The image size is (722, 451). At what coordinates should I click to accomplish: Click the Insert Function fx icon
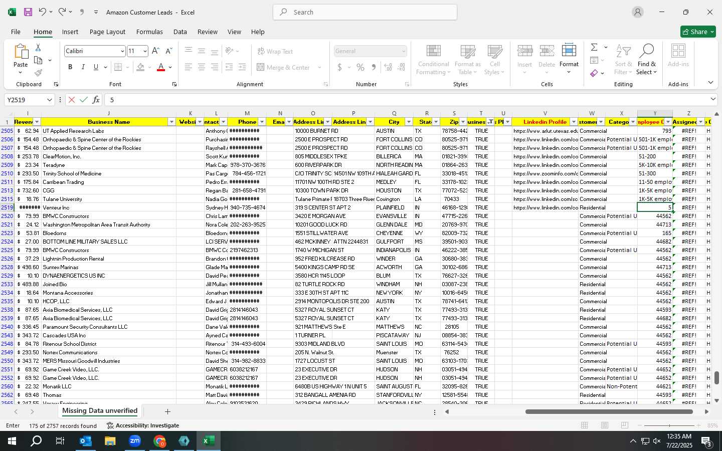pos(96,100)
